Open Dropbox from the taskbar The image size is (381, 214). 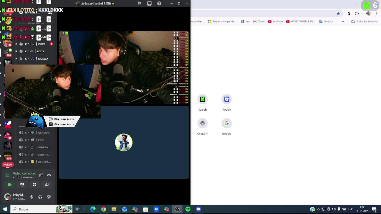(156, 209)
